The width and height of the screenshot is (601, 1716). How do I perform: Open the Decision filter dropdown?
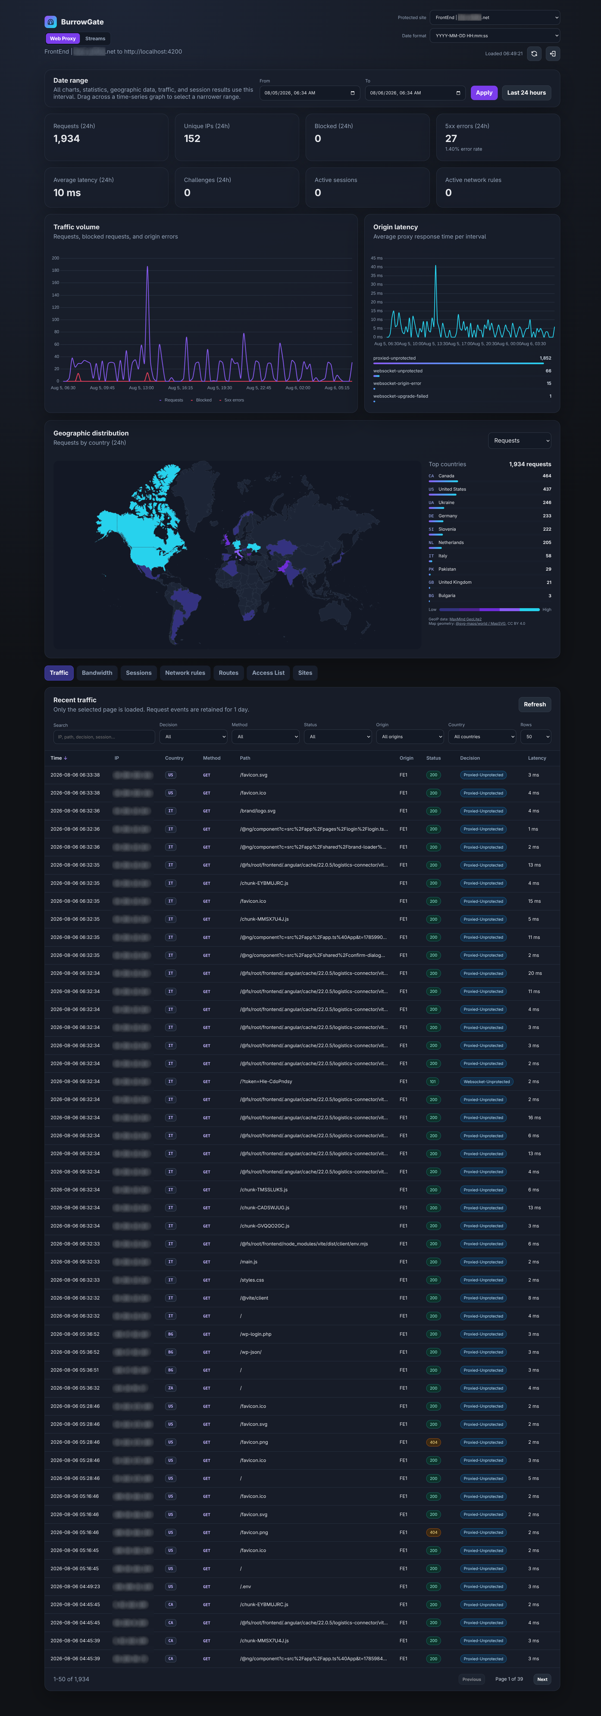(193, 737)
